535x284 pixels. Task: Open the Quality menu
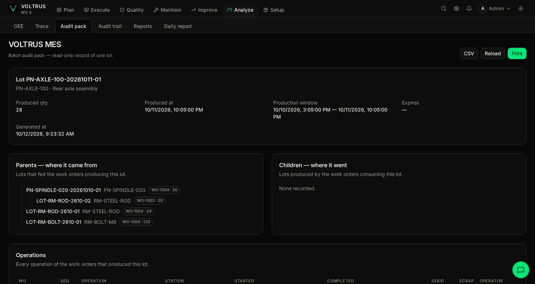click(132, 10)
